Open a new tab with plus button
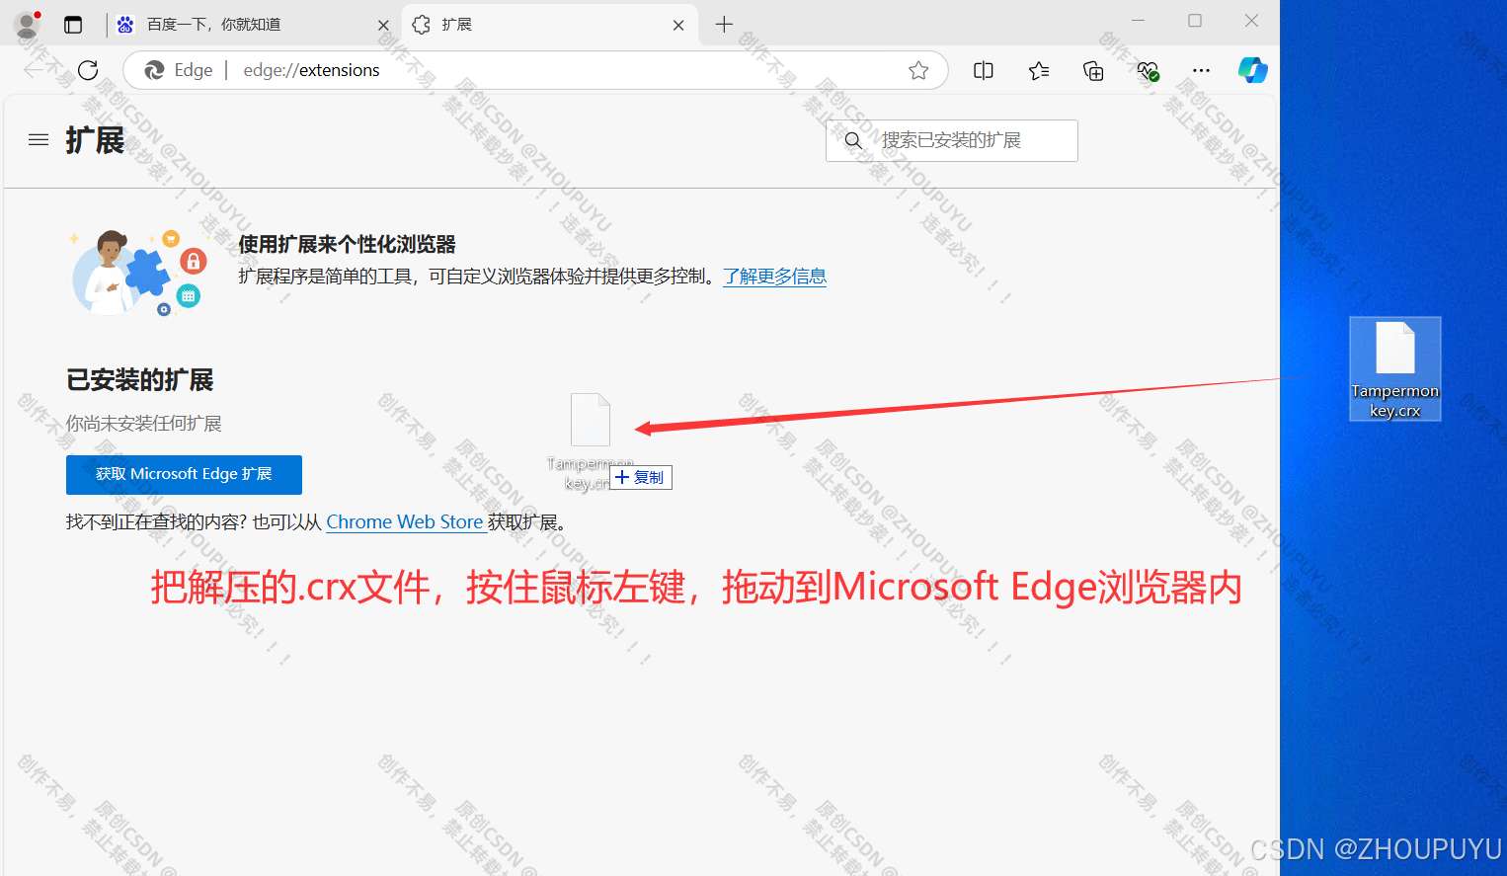Image resolution: width=1507 pixels, height=876 pixels. [724, 25]
